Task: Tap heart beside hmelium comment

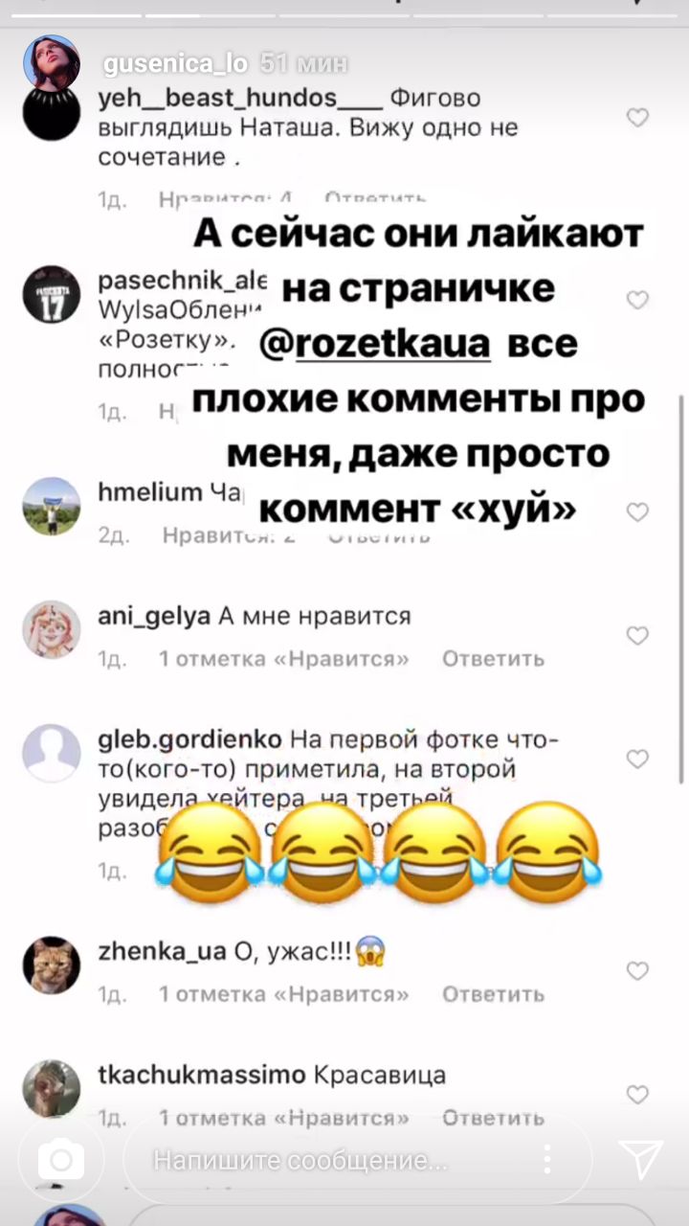Action: point(637,512)
